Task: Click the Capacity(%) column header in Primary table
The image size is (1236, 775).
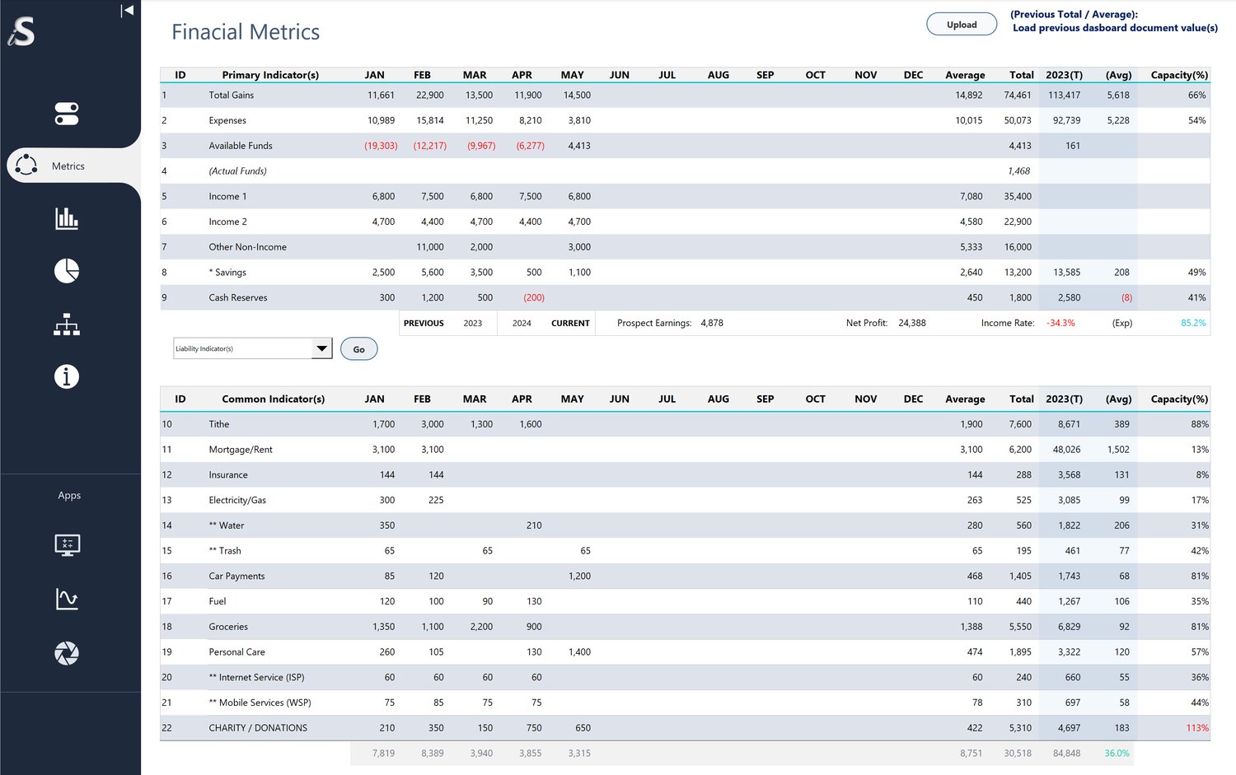Action: (1179, 75)
